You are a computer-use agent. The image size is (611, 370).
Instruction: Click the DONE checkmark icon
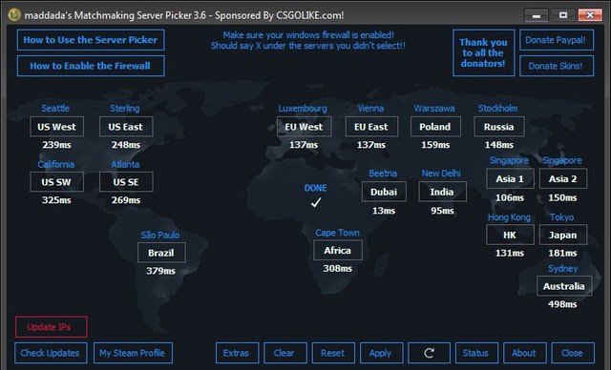[x=316, y=202]
